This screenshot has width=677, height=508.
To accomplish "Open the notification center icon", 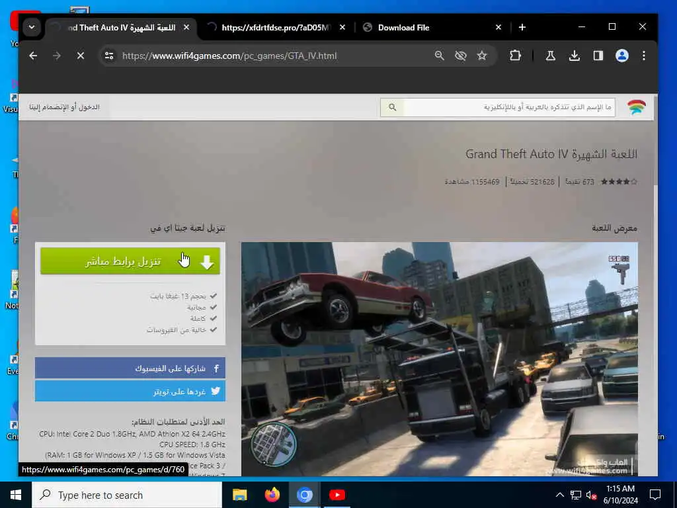I will click(655, 495).
